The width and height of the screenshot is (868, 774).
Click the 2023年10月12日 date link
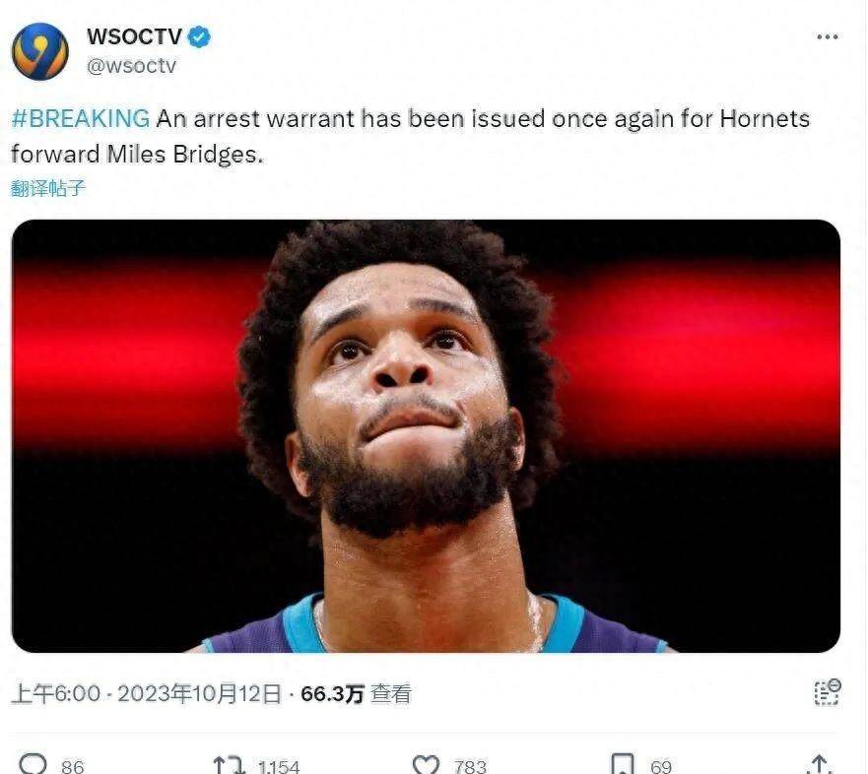(199, 694)
